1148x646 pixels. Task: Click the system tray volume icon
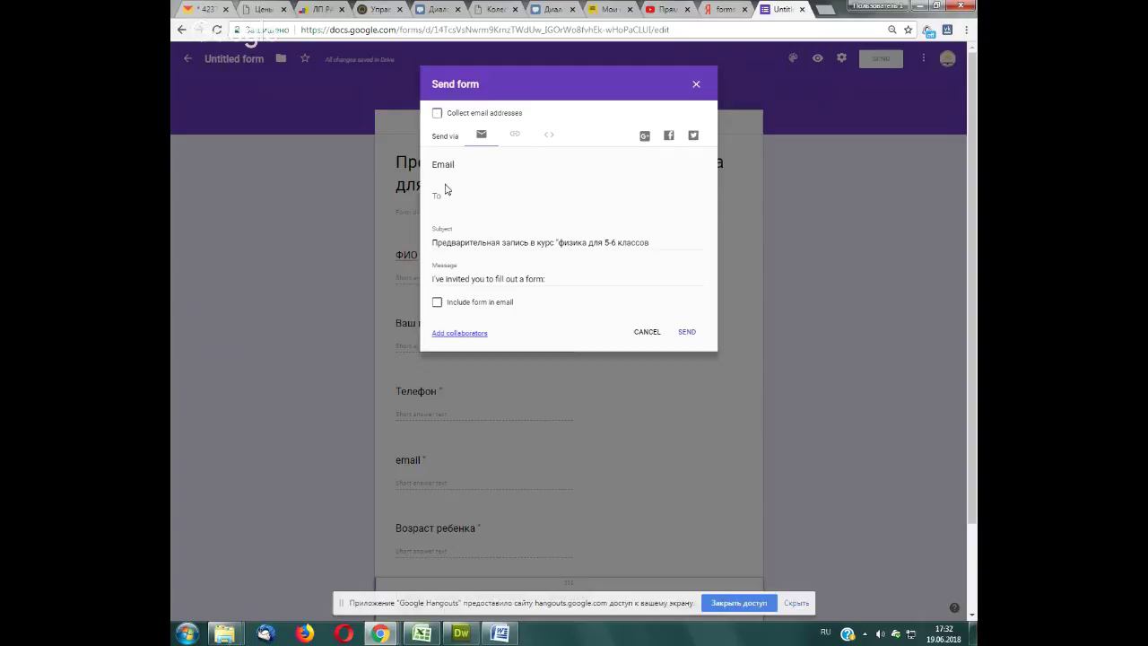click(x=880, y=634)
